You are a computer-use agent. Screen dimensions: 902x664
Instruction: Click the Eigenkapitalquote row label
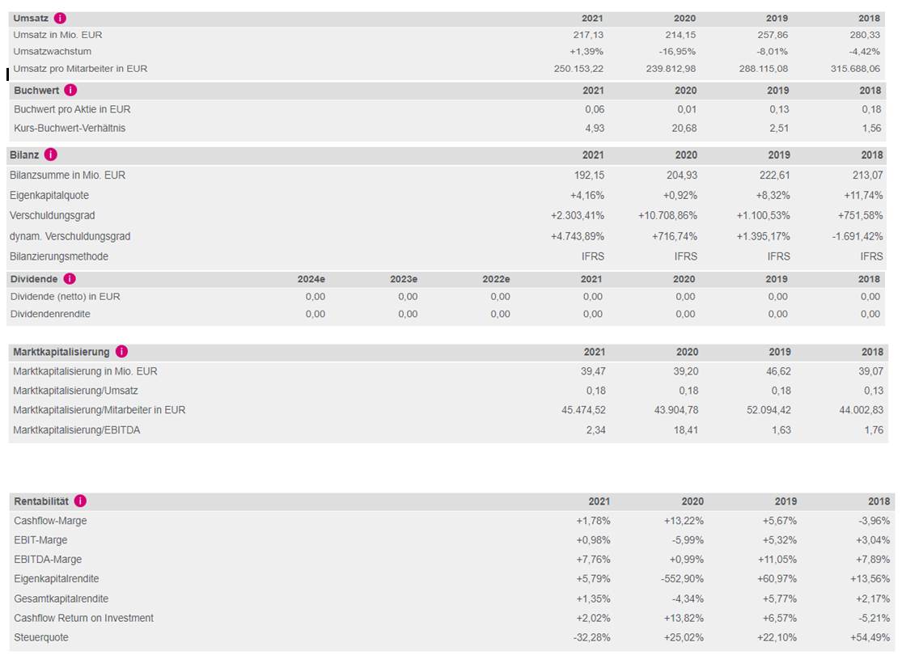tap(49, 196)
